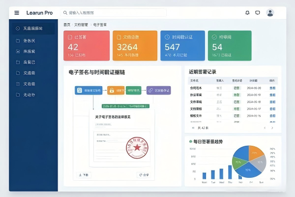
Task: Click padlock icon in orange flow step
Action: click(112, 91)
